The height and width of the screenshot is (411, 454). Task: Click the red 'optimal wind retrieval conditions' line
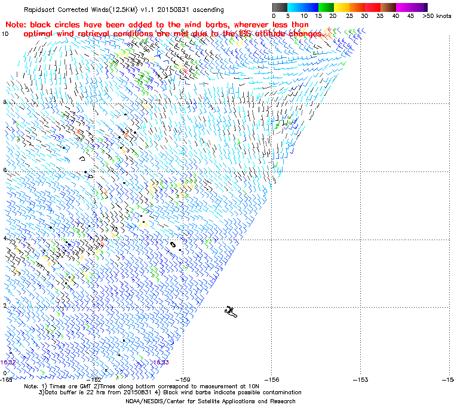pyautogui.click(x=173, y=34)
